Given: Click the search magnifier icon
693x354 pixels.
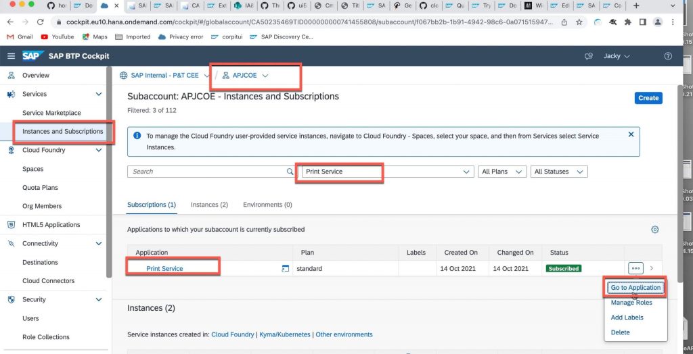Looking at the screenshot, I should [290, 172].
